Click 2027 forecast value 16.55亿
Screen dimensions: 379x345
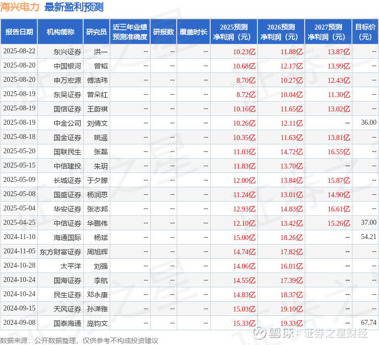[339, 152]
